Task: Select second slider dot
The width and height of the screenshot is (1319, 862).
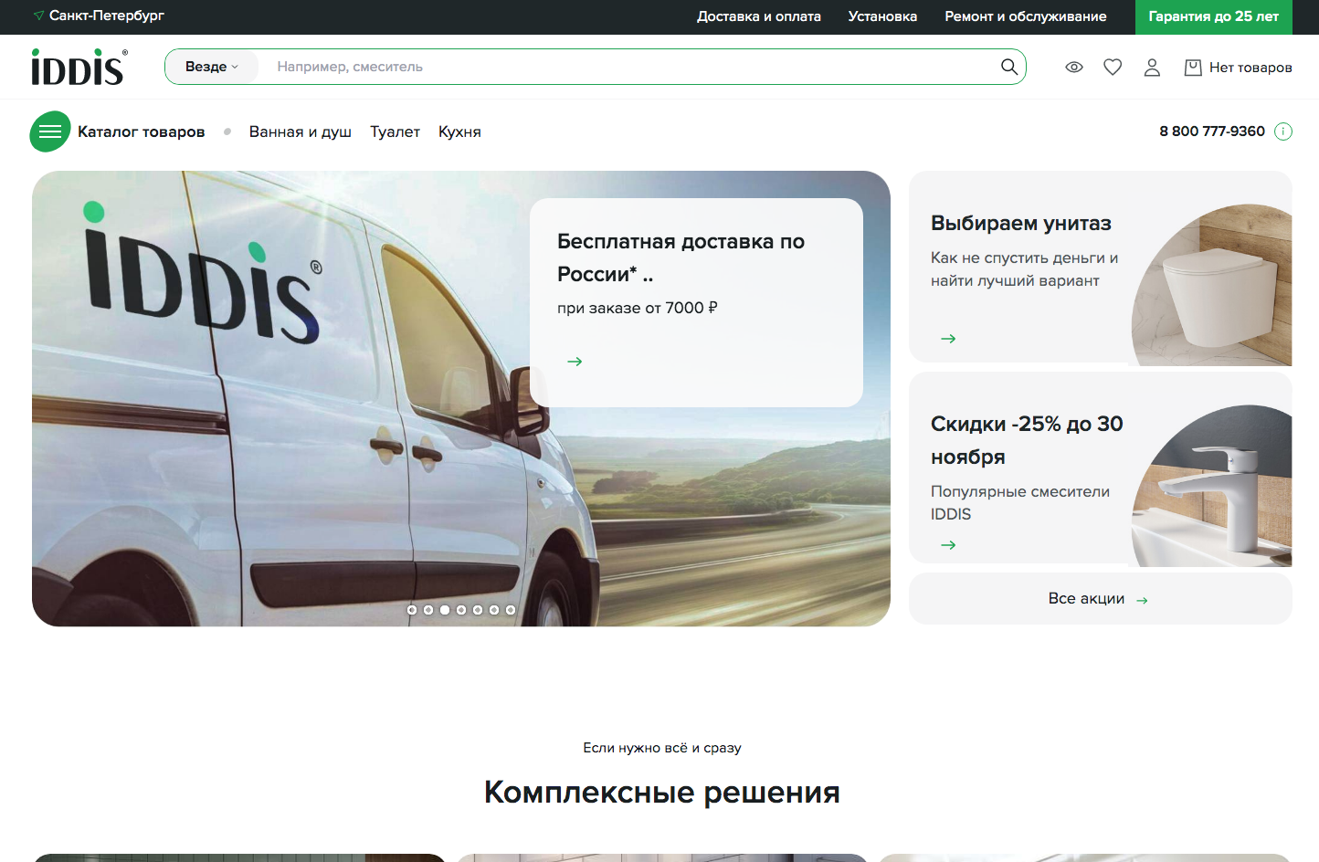Action: 428,610
